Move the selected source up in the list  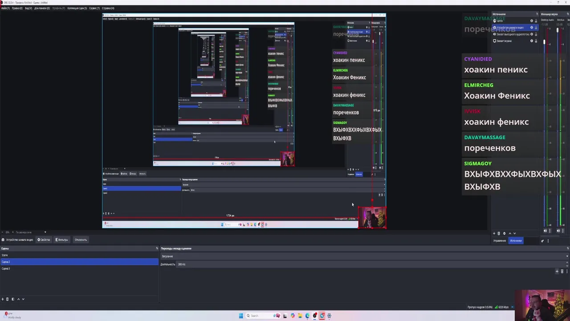pos(510,233)
